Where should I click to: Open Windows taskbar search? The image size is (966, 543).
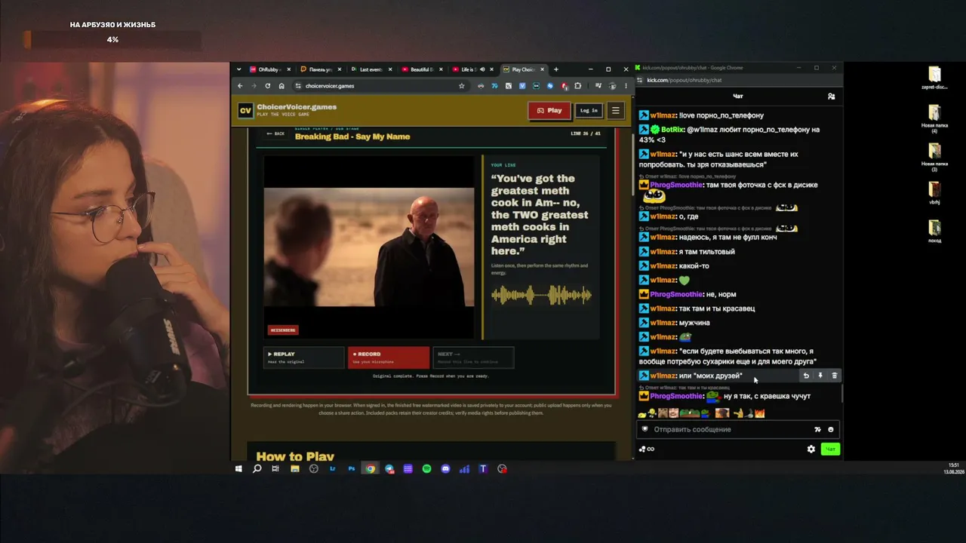coord(257,469)
